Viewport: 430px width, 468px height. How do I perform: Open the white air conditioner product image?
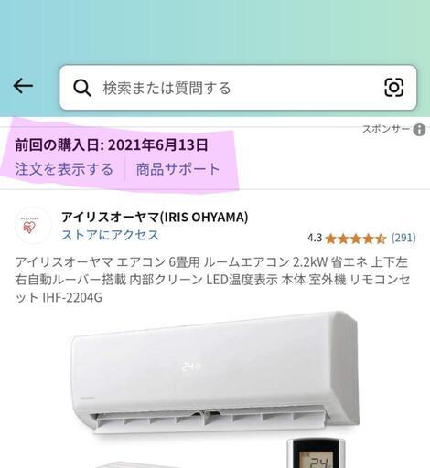(215, 373)
